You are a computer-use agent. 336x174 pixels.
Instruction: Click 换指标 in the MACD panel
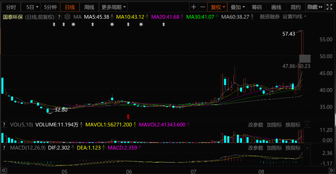293,148
